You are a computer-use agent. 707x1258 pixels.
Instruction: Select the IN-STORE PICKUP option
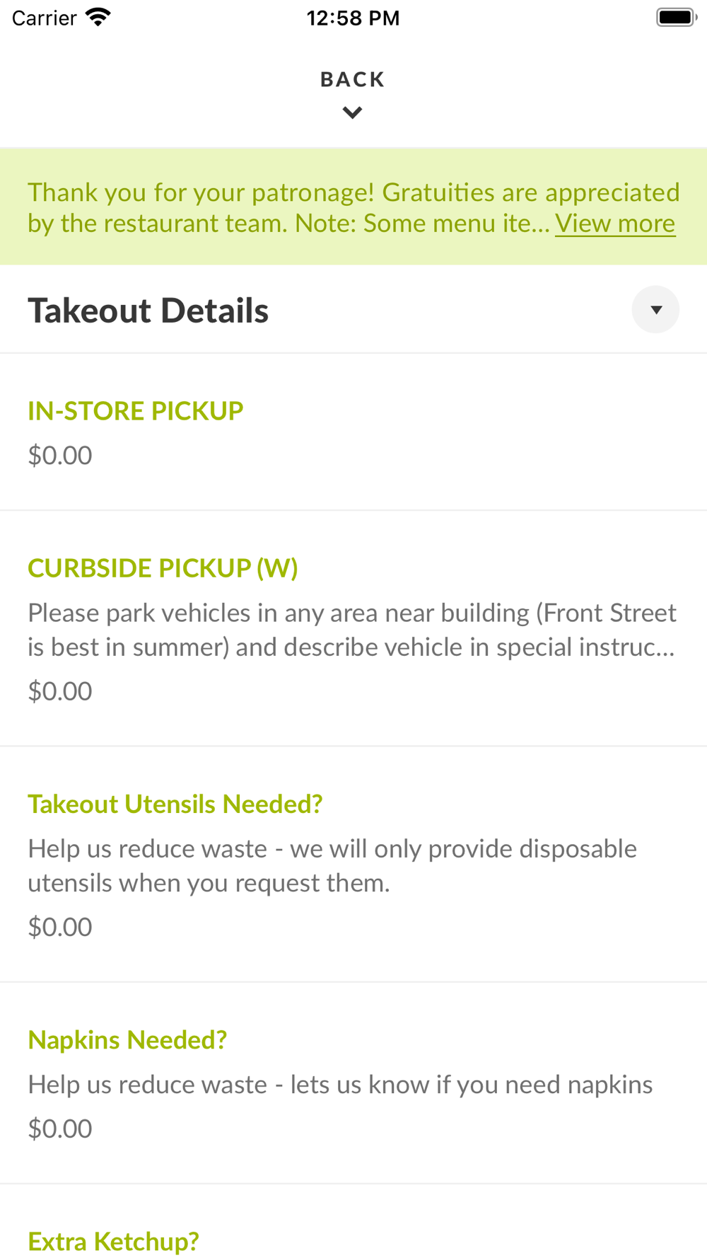[x=353, y=432]
